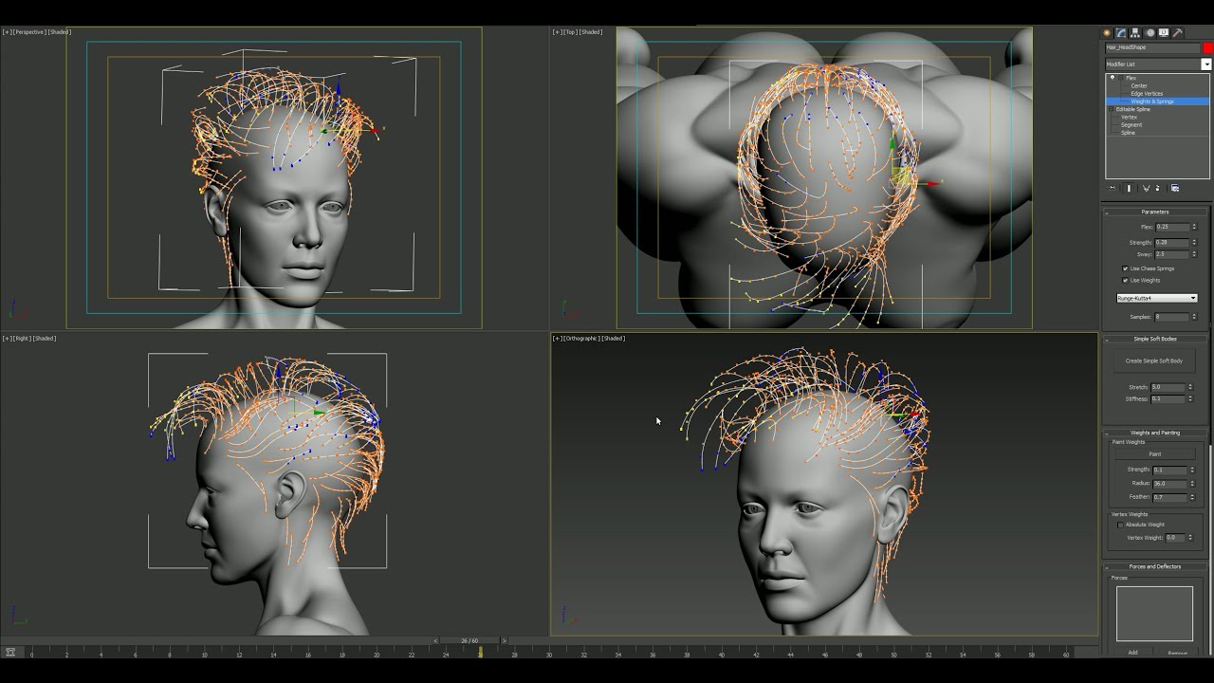The width and height of the screenshot is (1214, 683).
Task: Select the Segment sub-object level
Action: pyautogui.click(x=1131, y=125)
